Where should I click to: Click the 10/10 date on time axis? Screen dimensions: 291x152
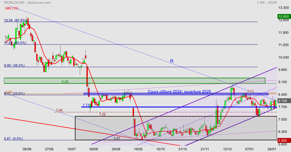tap(160, 149)
